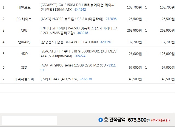
Task: Select the 삼성 DDR4 8GB product name
Action: click(69, 42)
